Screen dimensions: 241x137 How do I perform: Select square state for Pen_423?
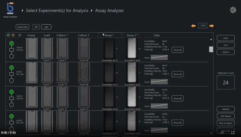pos(12,50)
